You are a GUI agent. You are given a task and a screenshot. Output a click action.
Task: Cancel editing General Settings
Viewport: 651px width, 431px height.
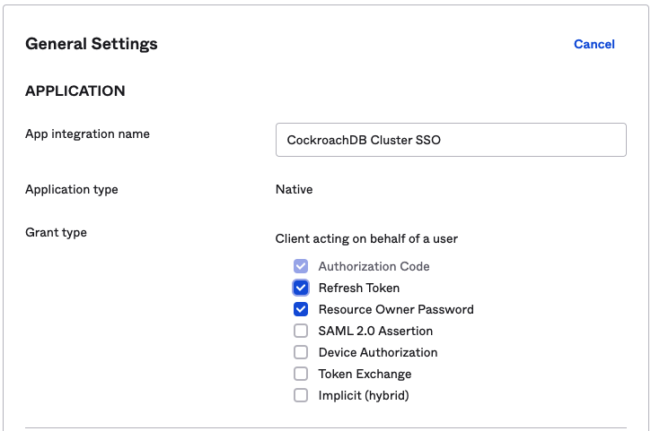(x=594, y=44)
